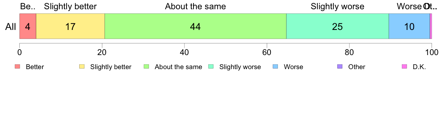
Task: Click the axis tick label 80
Action: pyautogui.click(x=349, y=52)
